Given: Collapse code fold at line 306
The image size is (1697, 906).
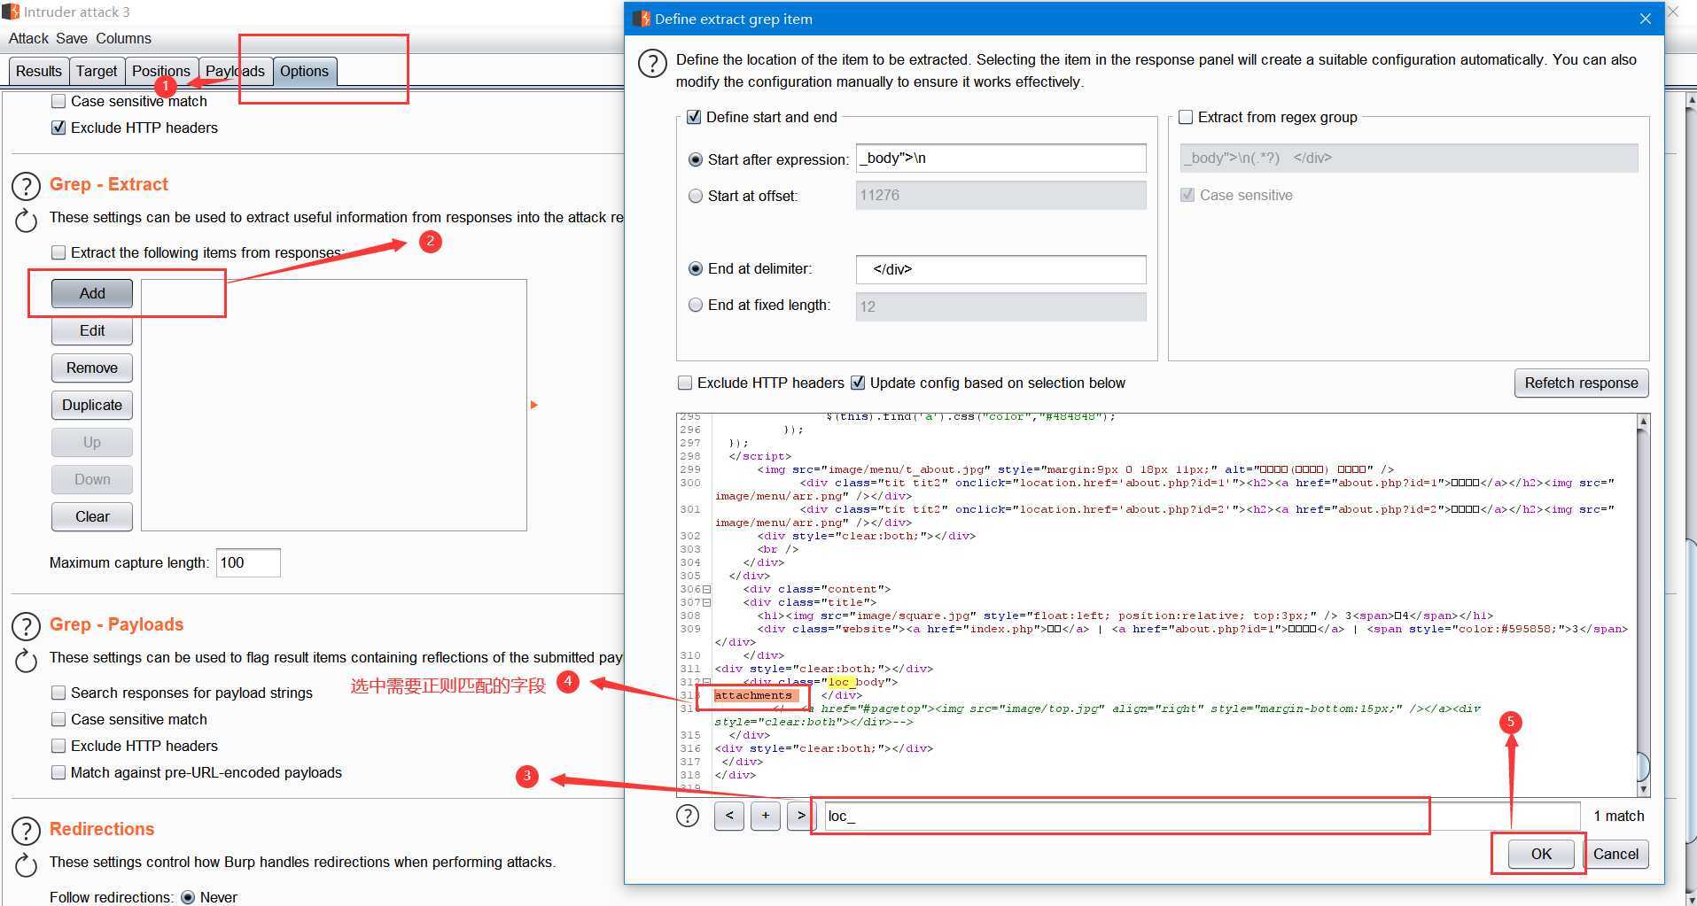Looking at the screenshot, I should (707, 589).
